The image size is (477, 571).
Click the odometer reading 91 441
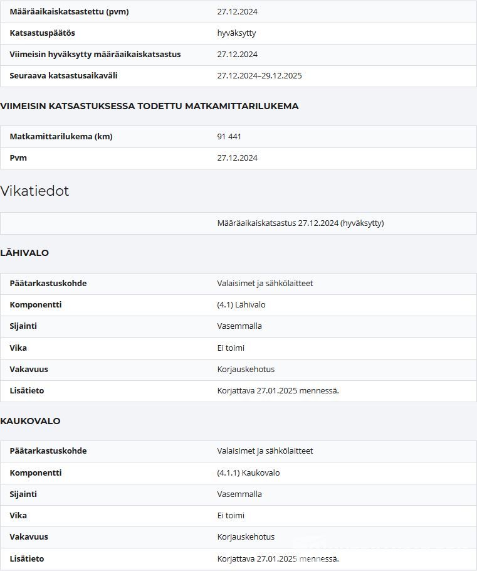[x=229, y=137]
